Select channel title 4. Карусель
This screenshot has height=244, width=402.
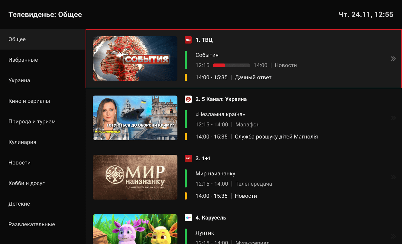211,218
